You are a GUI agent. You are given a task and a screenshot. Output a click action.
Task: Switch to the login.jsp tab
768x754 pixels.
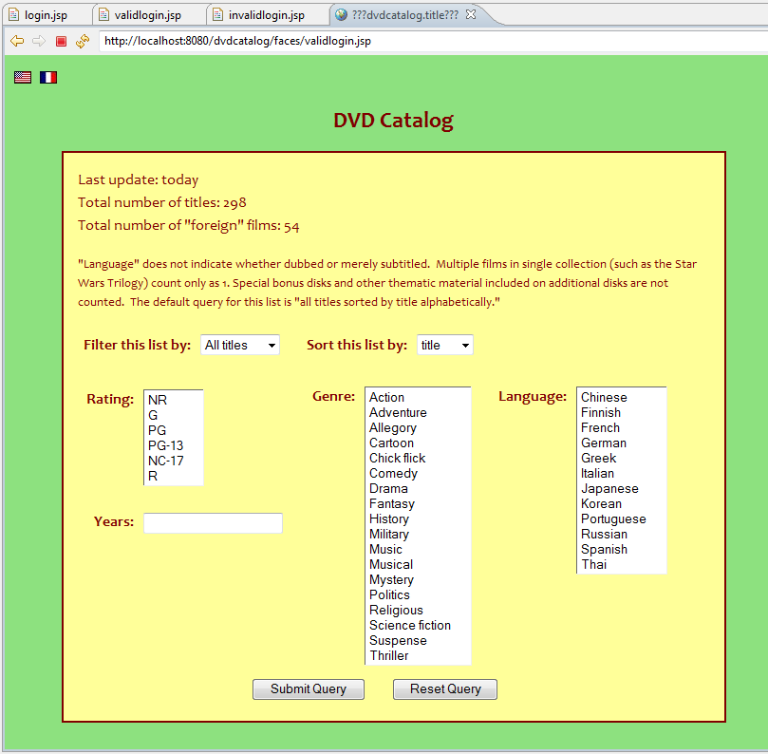(x=46, y=14)
